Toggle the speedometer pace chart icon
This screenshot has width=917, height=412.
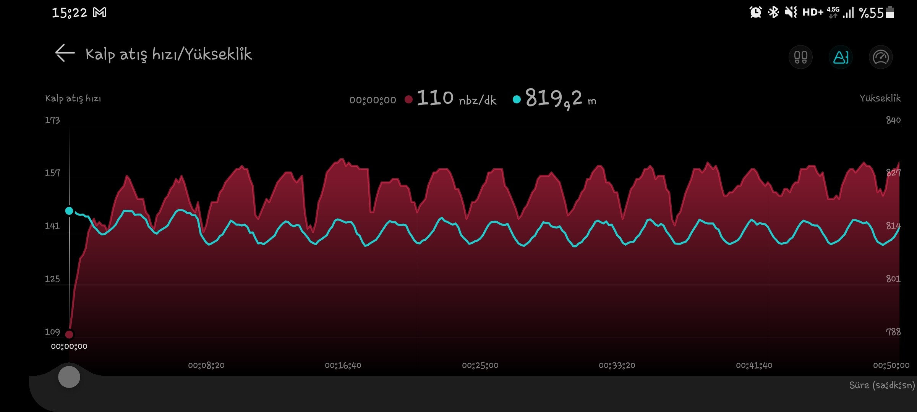point(881,57)
